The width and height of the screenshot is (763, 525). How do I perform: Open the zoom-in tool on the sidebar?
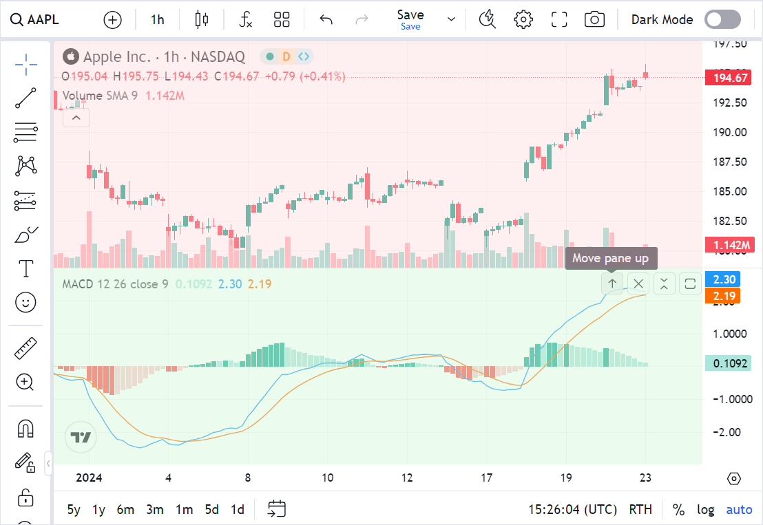click(25, 382)
